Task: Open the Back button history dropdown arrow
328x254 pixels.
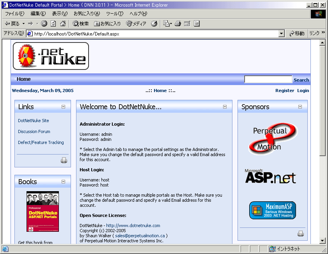Action: [24, 24]
